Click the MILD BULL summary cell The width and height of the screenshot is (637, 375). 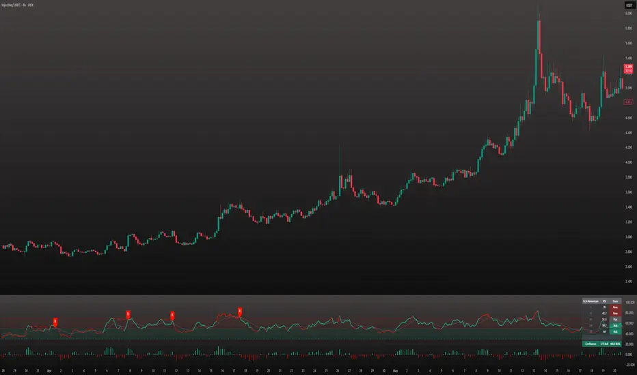tap(615, 344)
